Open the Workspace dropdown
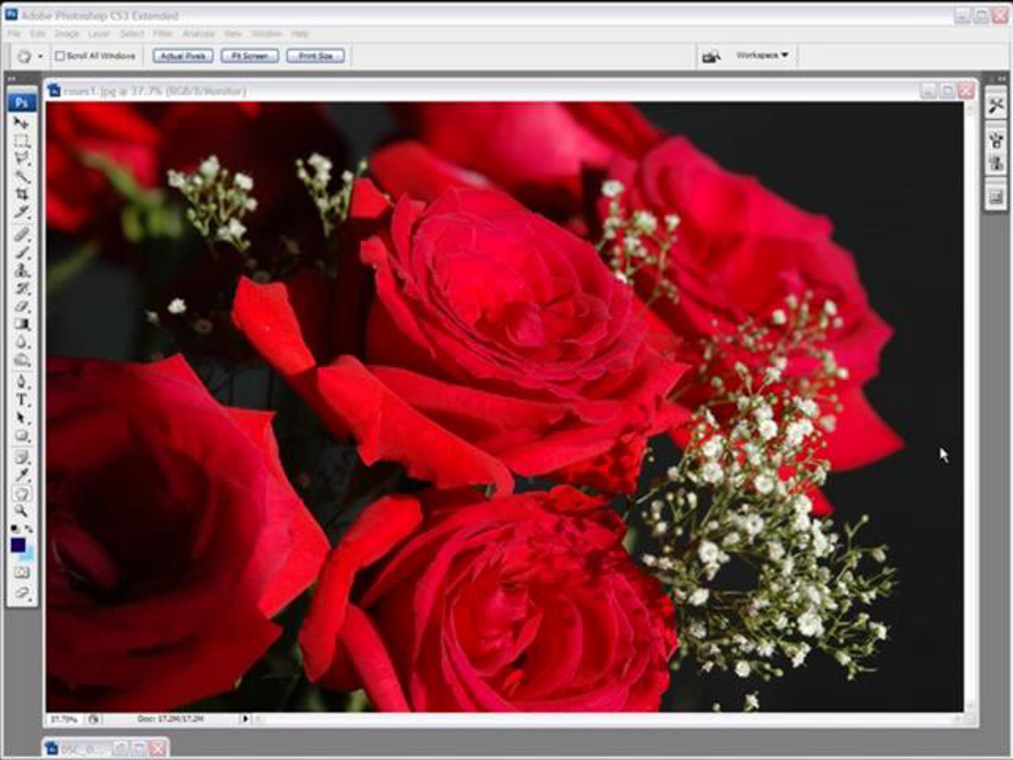The height and width of the screenshot is (760, 1013). 762,55
